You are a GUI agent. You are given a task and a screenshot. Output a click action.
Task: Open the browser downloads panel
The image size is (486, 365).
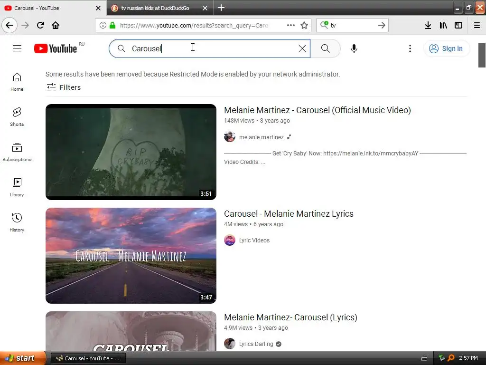pos(428,25)
